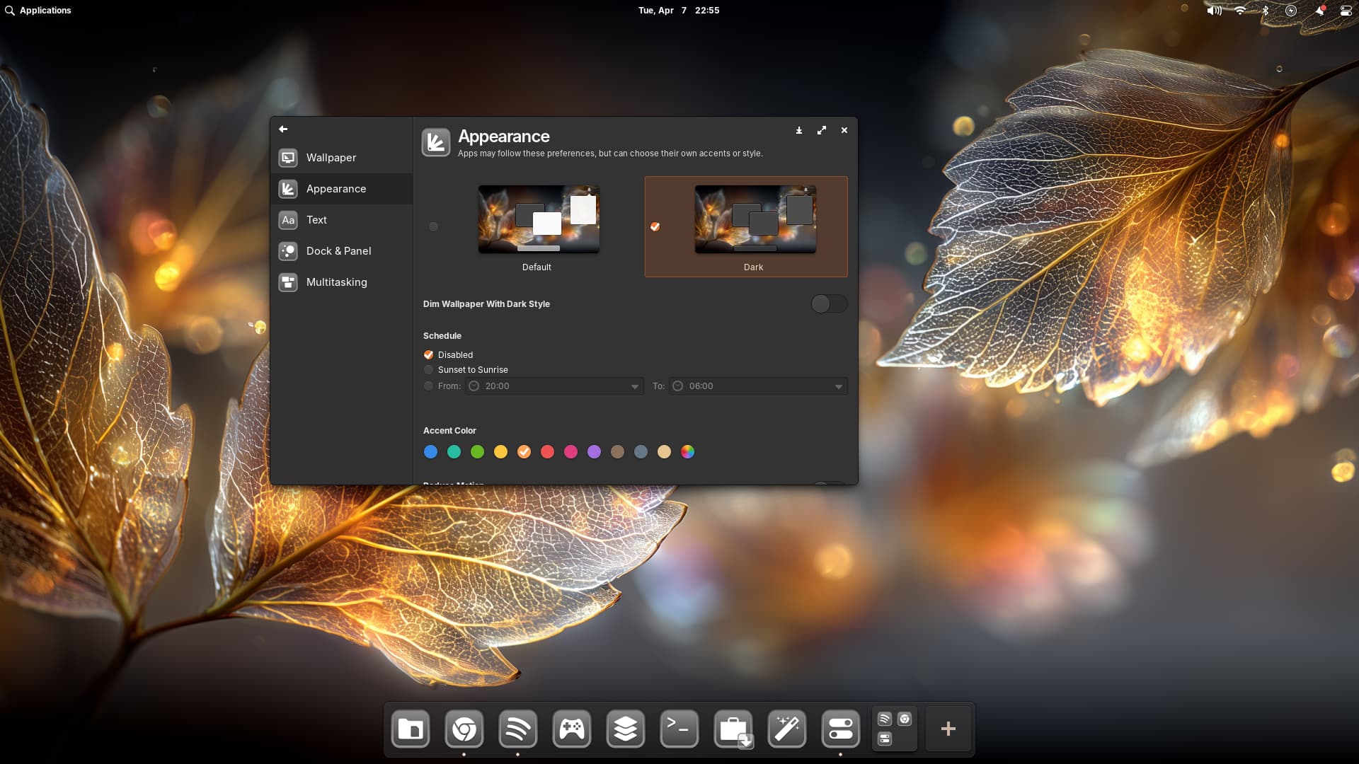The width and height of the screenshot is (1359, 764).
Task: Click the Dock & Panel sidebar icon
Action: [x=288, y=251]
